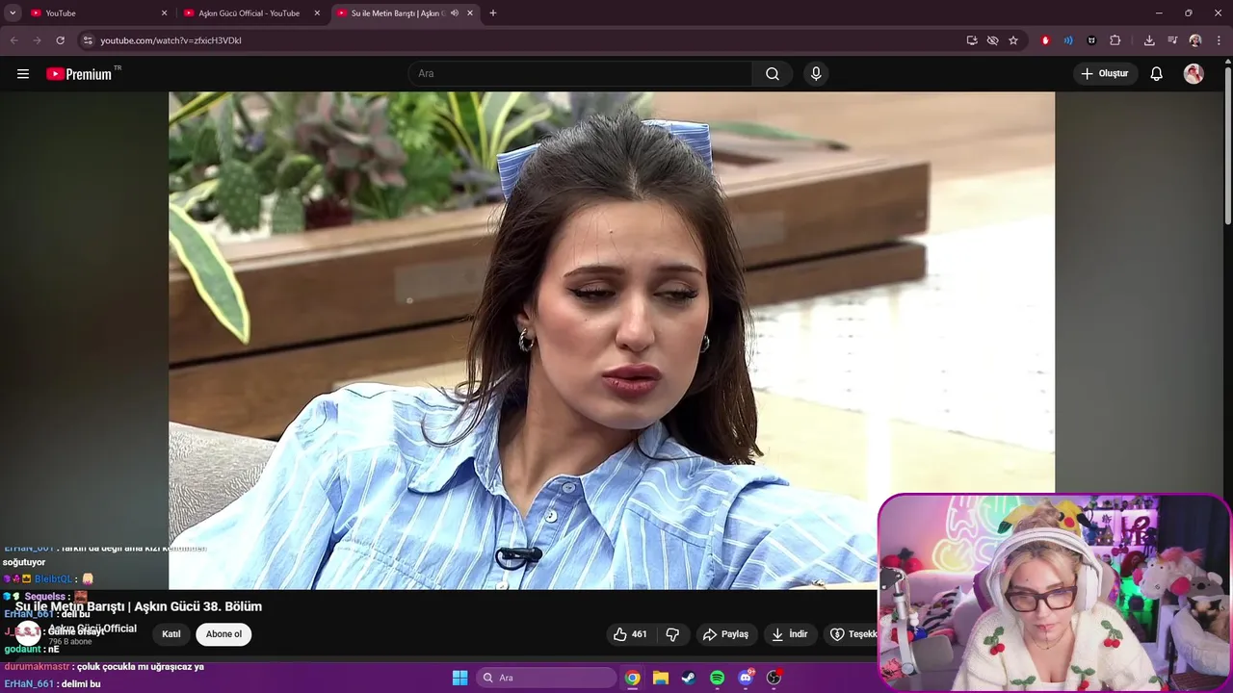
Task: Open YouTube notifications bell
Action: 1157,74
